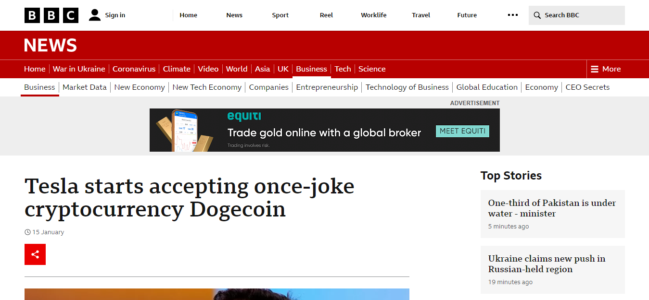Viewport: 649px width, 300px height.
Task: Open Entrepreneurship sub-section
Action: pos(327,87)
